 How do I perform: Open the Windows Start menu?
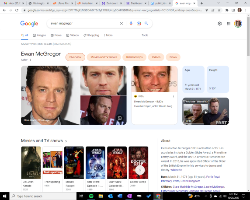click(5, 196)
